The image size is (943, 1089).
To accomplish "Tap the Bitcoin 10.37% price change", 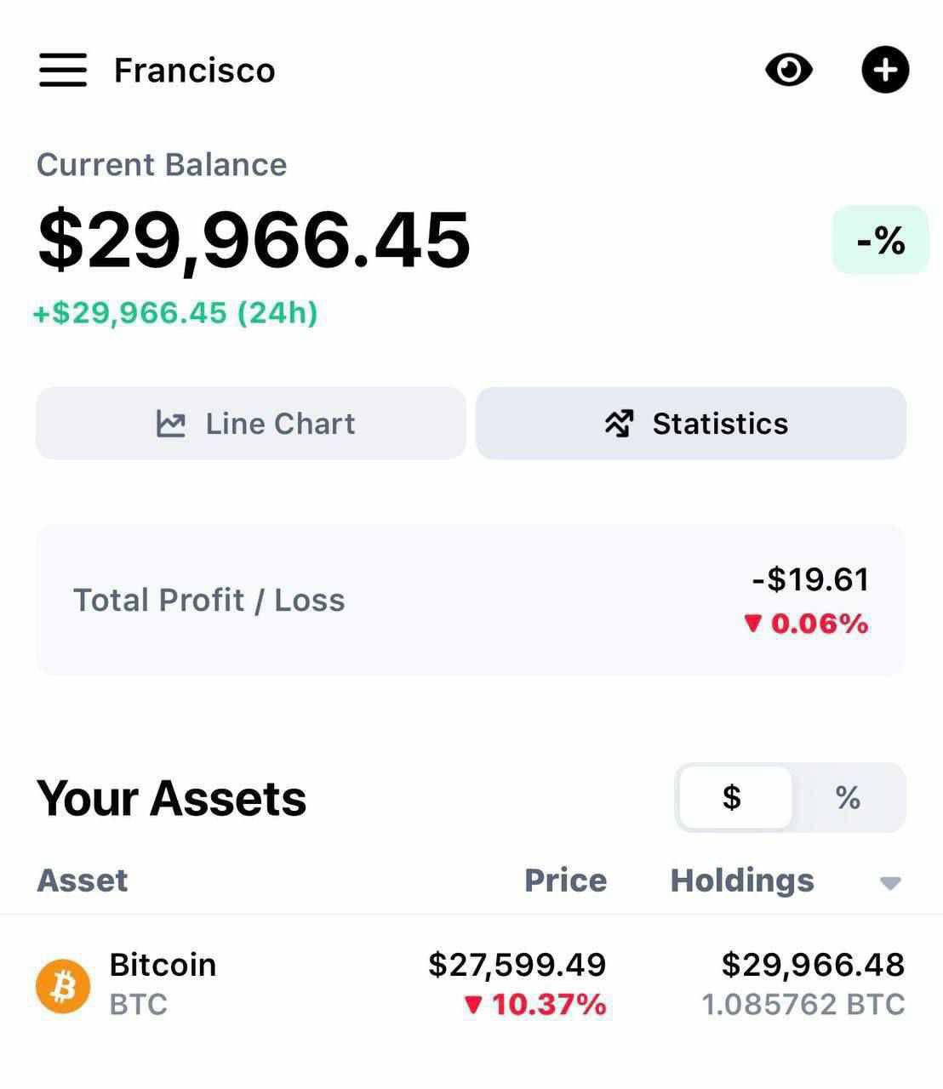I will (x=536, y=1005).
